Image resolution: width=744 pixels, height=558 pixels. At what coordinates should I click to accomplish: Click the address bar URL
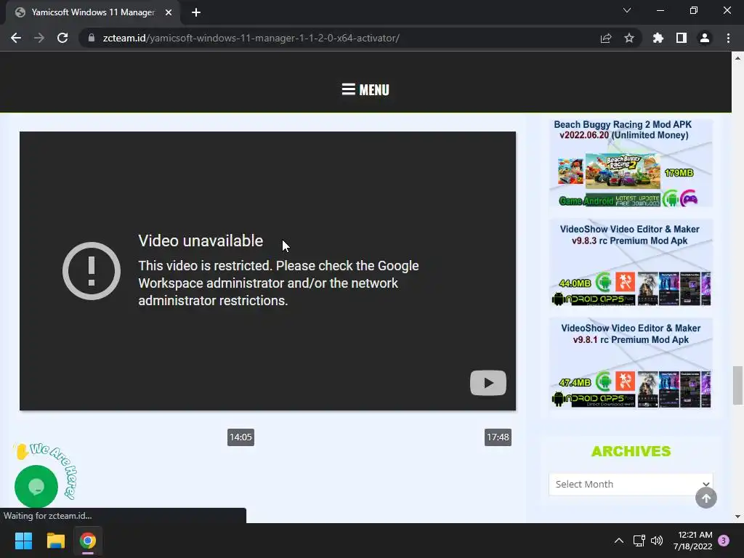[251, 38]
